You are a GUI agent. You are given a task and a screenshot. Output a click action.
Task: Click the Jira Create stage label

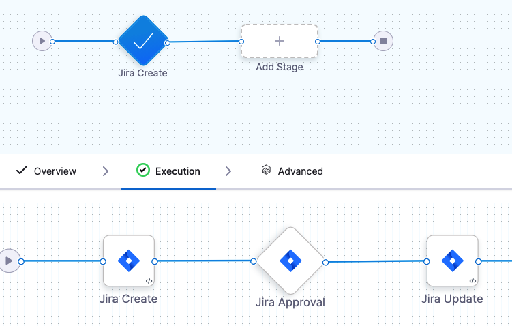[x=142, y=73]
